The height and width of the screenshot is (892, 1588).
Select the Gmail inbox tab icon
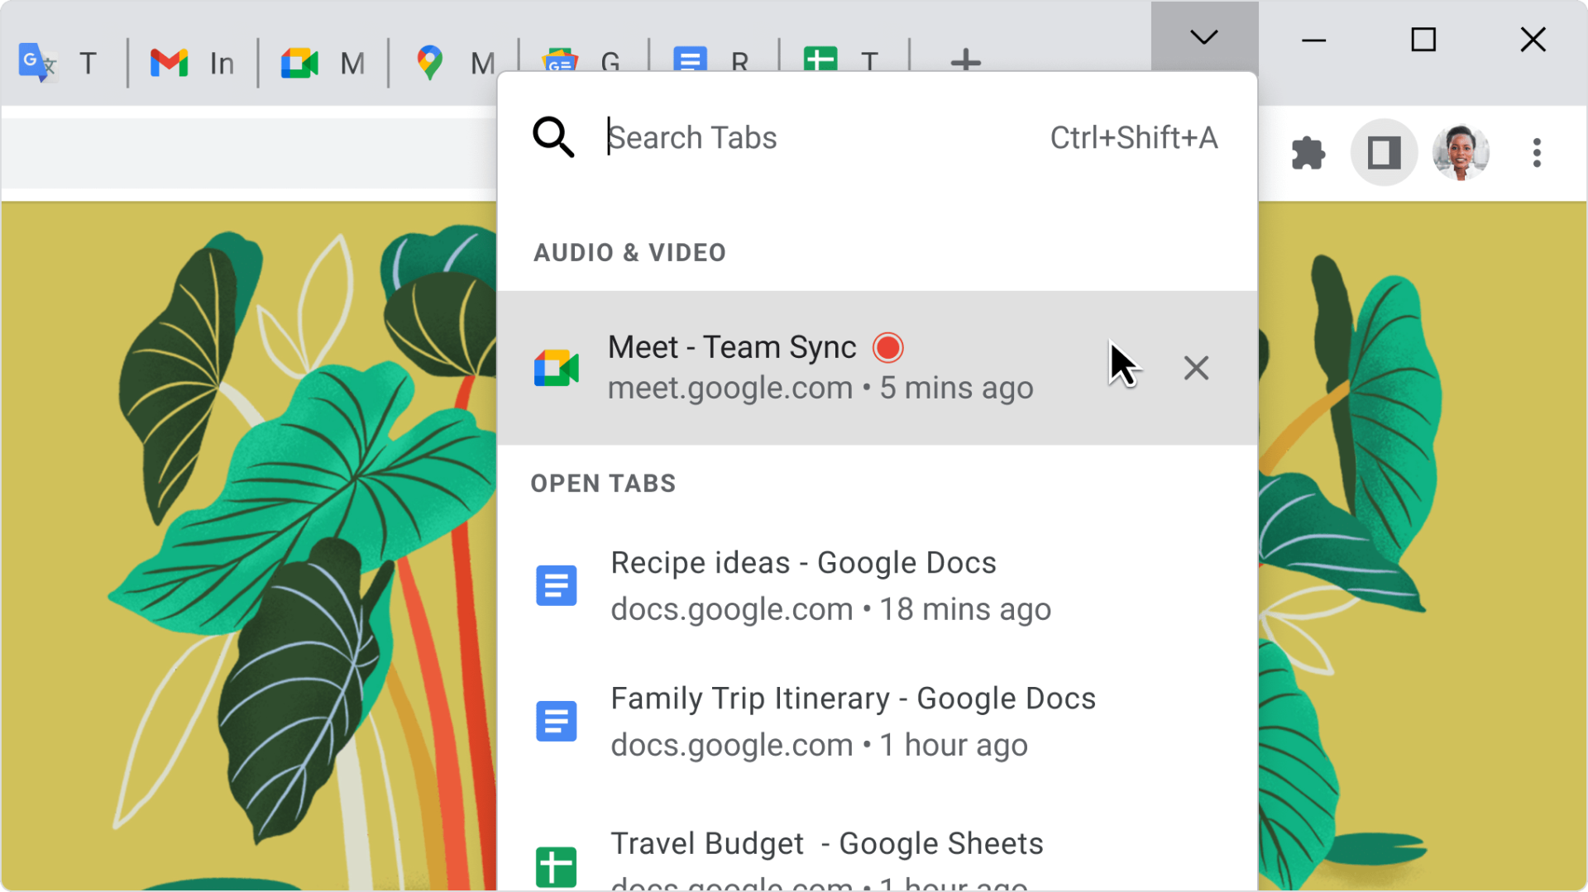click(x=169, y=62)
